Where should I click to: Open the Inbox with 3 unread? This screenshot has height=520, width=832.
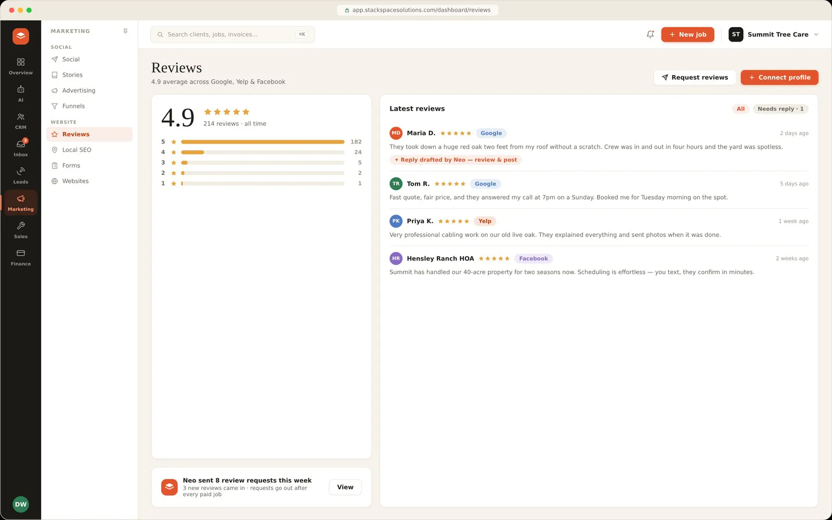click(x=21, y=148)
